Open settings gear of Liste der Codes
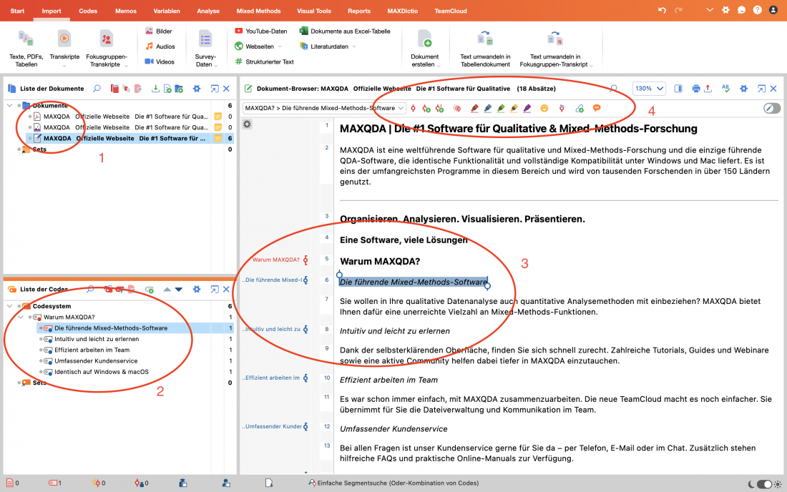The width and height of the screenshot is (787, 492). point(197,289)
